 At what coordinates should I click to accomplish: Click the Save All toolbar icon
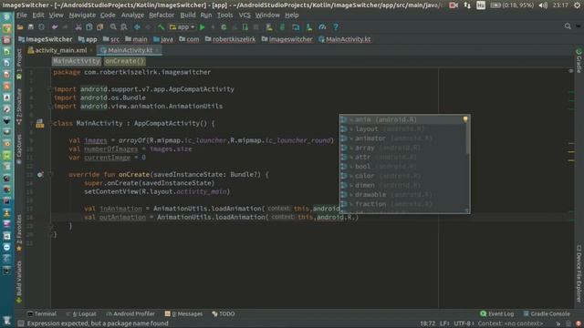point(31,27)
